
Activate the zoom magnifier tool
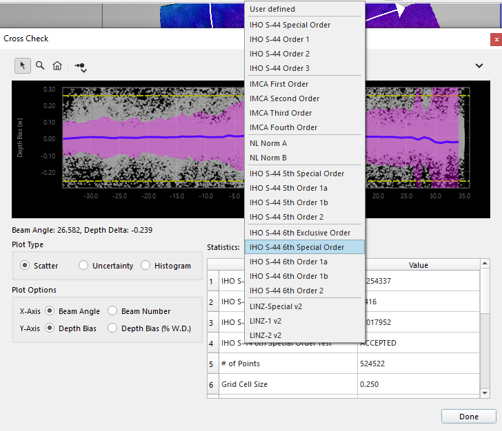[x=40, y=65]
